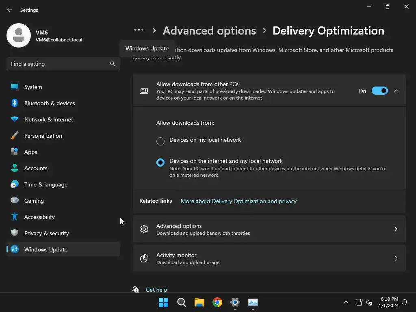
Task: Collapse the Allow downloads from other PCs section
Action: coord(396,91)
